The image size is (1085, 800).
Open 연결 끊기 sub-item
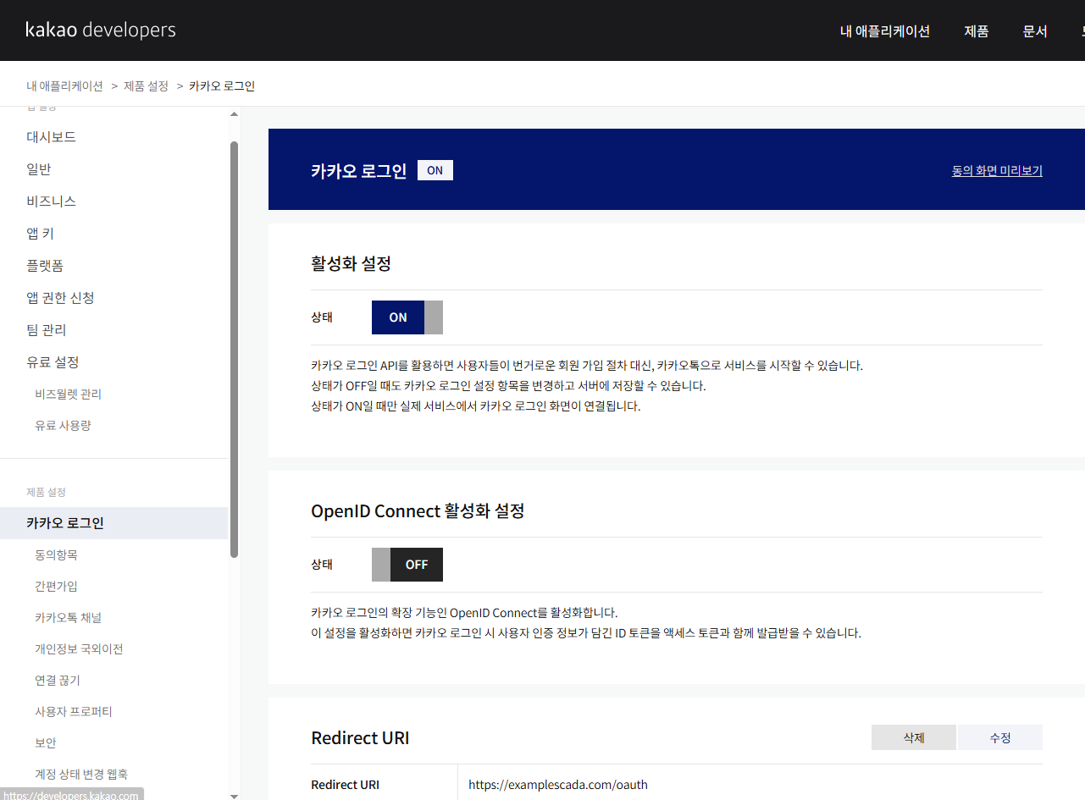(58, 681)
